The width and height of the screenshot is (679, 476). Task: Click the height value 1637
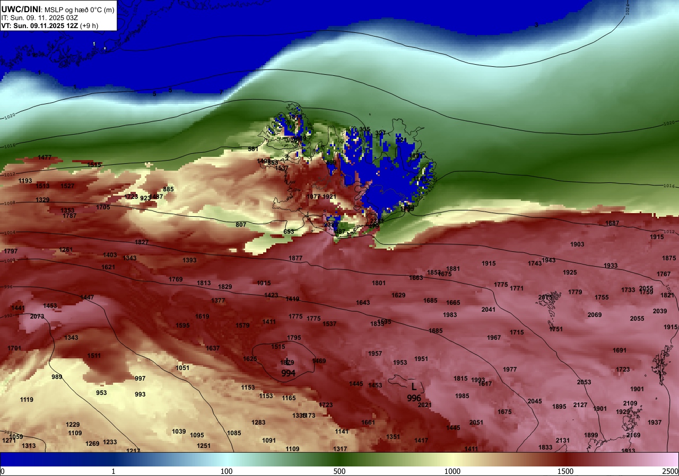click(213, 348)
